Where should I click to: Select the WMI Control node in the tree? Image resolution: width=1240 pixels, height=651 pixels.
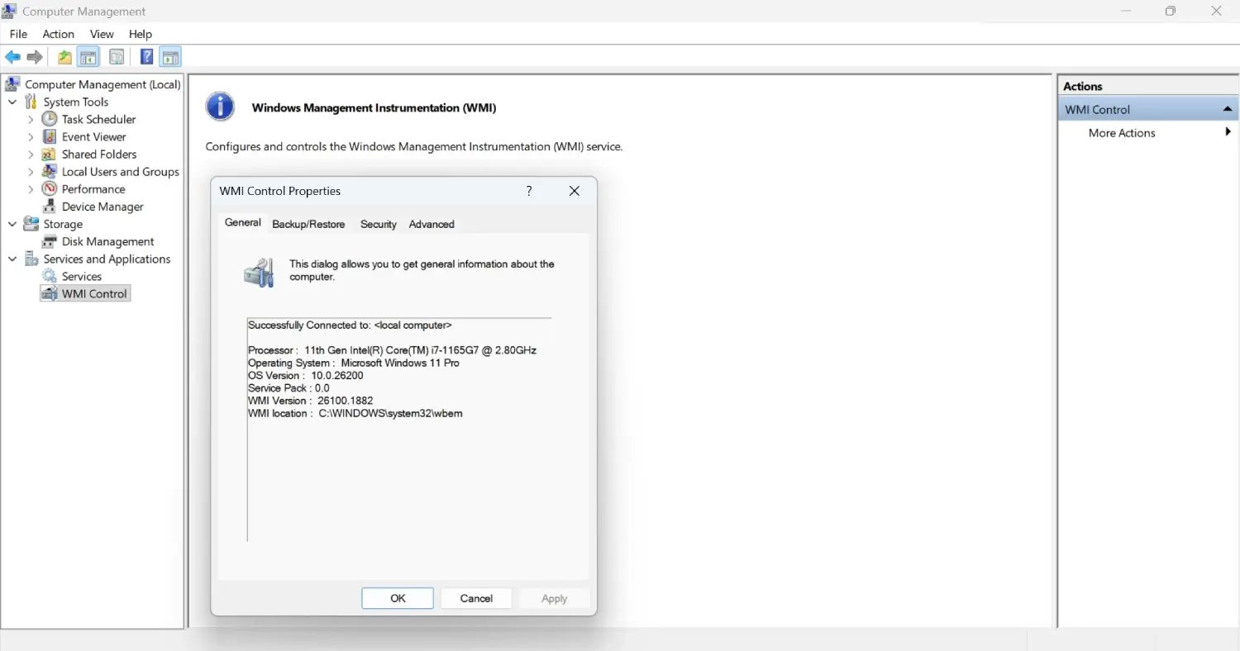pos(93,293)
